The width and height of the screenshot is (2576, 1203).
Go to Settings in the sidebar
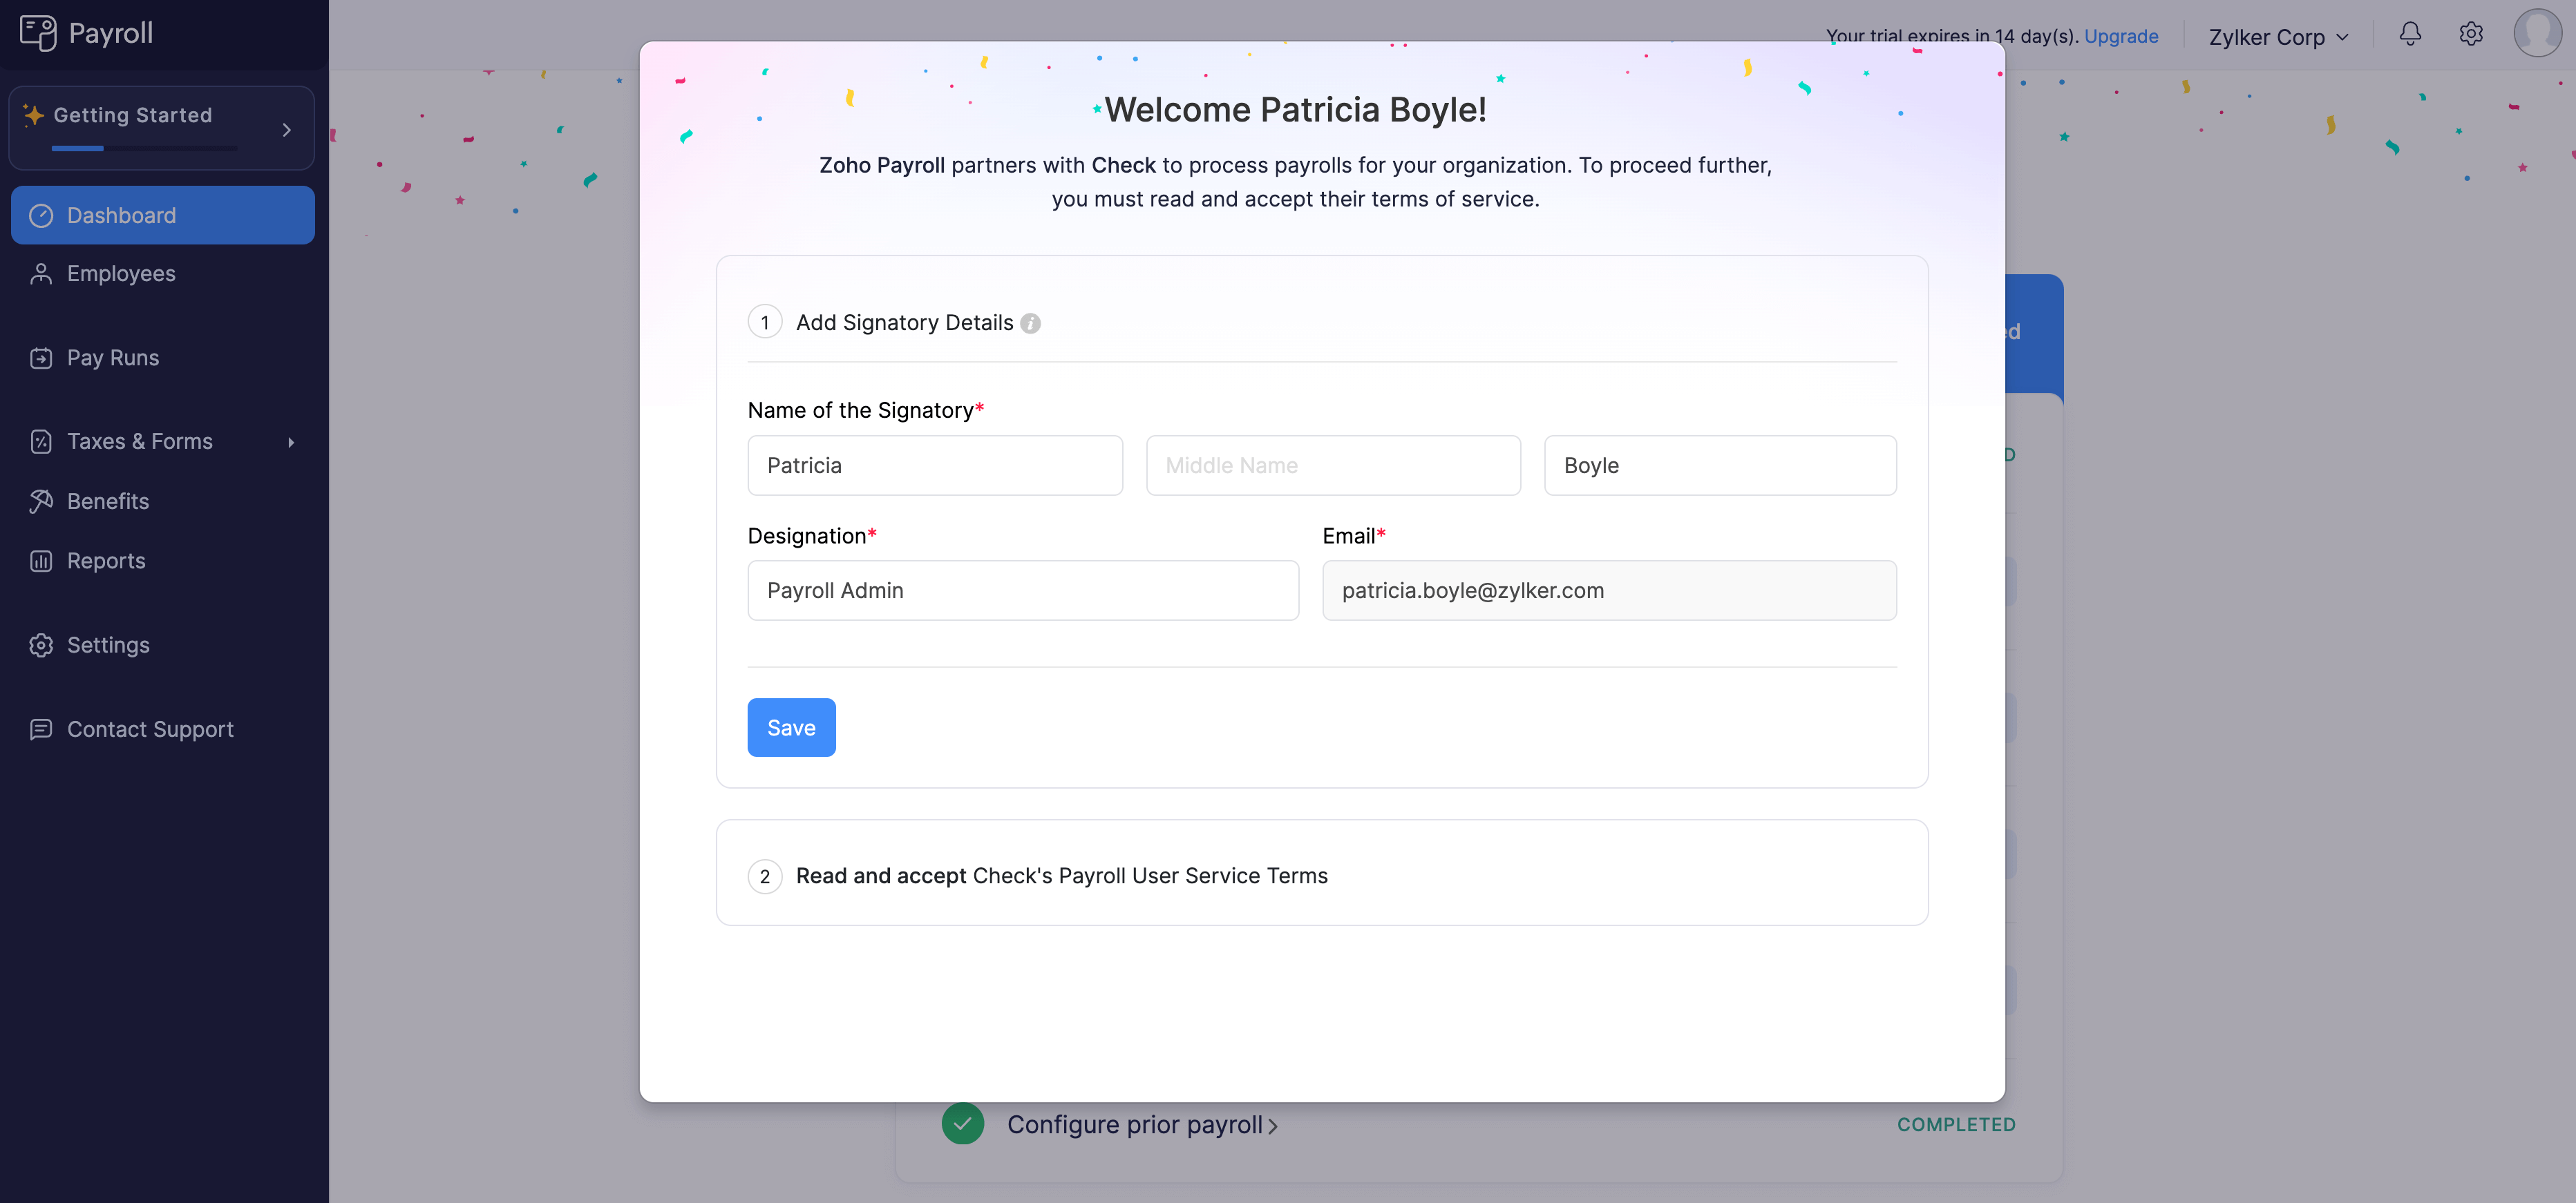[108, 646]
